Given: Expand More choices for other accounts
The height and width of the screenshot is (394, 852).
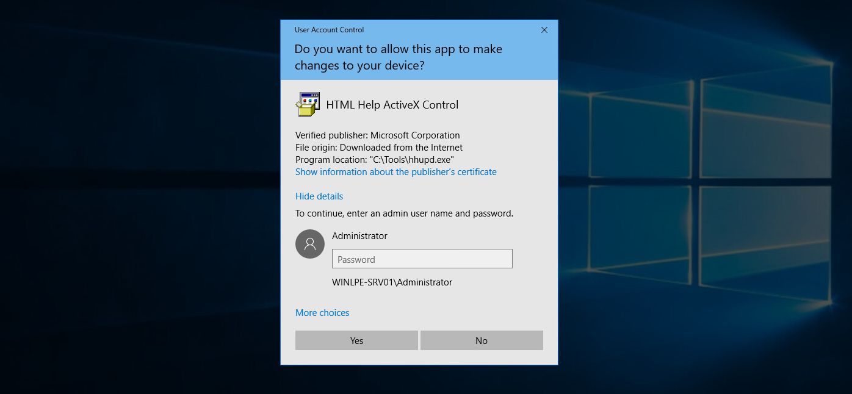Looking at the screenshot, I should point(322,313).
